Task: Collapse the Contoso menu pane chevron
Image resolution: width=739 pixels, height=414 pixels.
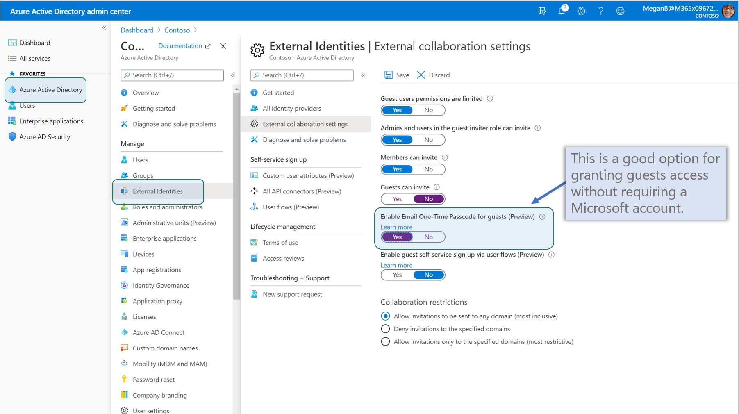Action: pyautogui.click(x=233, y=75)
